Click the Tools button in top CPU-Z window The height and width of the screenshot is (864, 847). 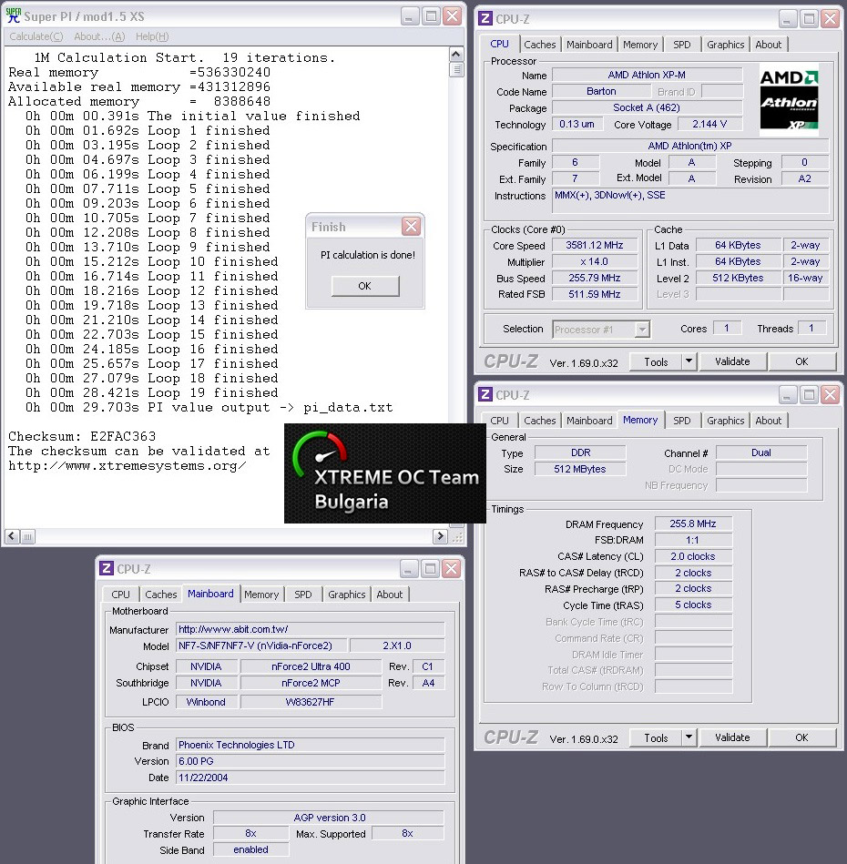pyautogui.click(x=656, y=362)
